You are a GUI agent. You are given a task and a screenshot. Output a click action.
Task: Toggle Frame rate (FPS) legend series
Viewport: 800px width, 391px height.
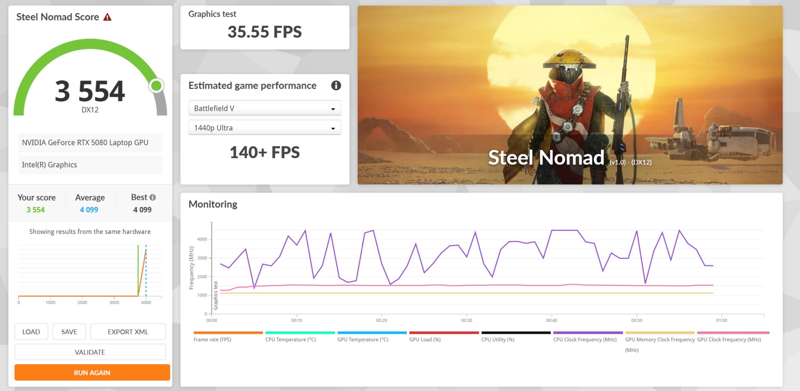click(x=212, y=339)
